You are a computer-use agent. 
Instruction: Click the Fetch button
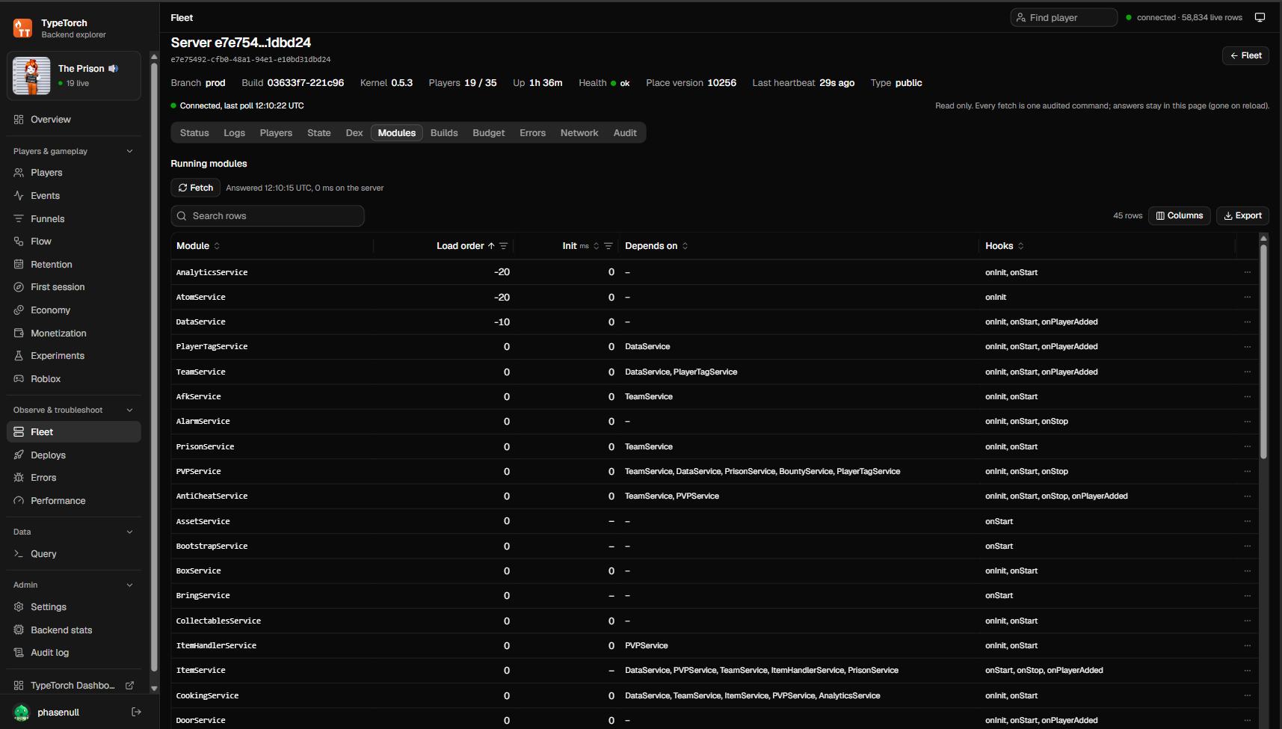195,188
